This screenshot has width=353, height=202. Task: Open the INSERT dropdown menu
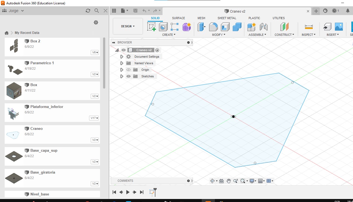click(333, 35)
